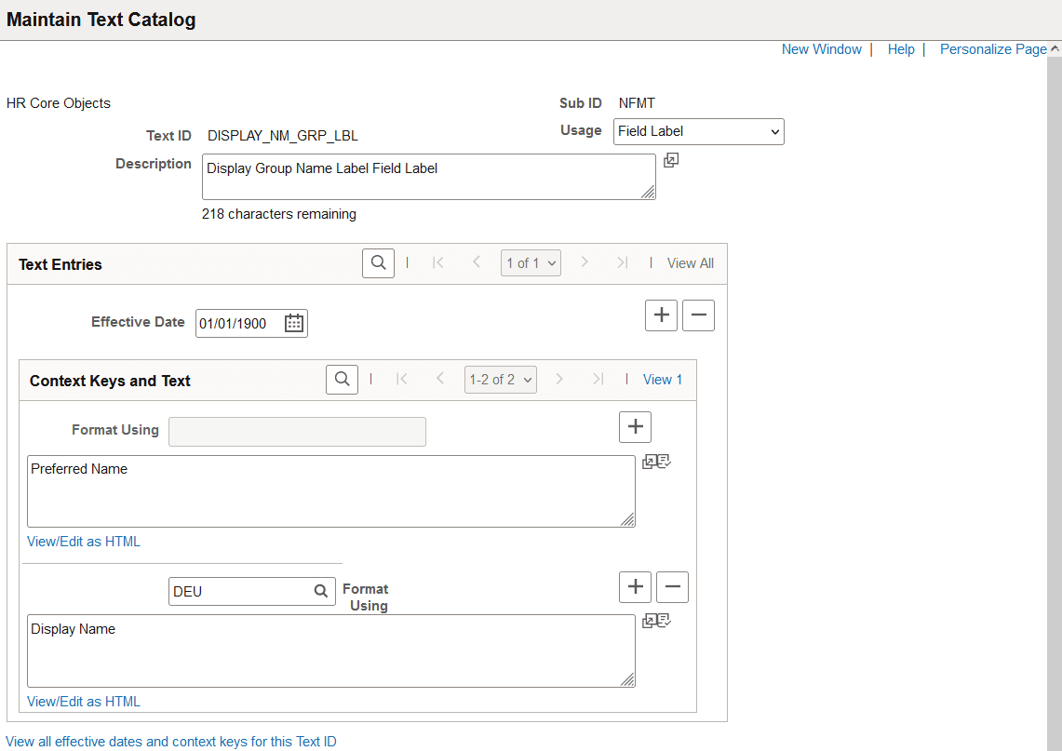Screen dimensions: 1062x751
Task: Open the "1-2 of 2" selector in Context Keys
Action: [500, 379]
